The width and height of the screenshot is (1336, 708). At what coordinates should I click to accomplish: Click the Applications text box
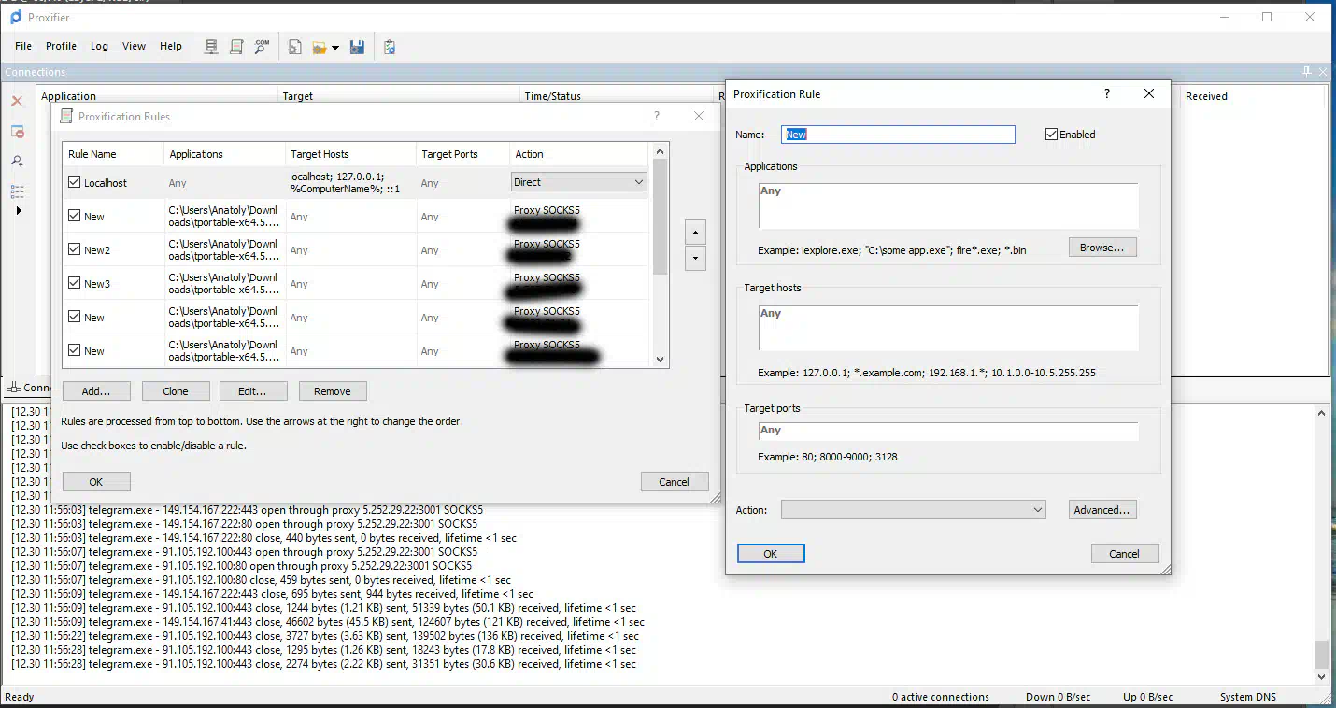point(948,206)
